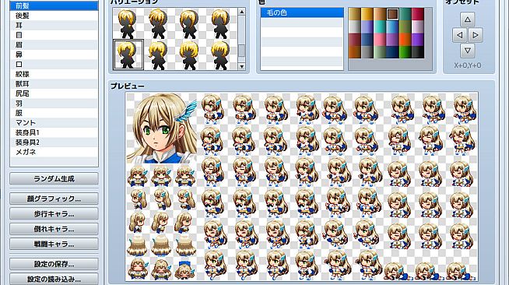The width and height of the screenshot is (509, 285).
Task: Select the 耳 parts category
Action: pyautogui.click(x=54, y=26)
